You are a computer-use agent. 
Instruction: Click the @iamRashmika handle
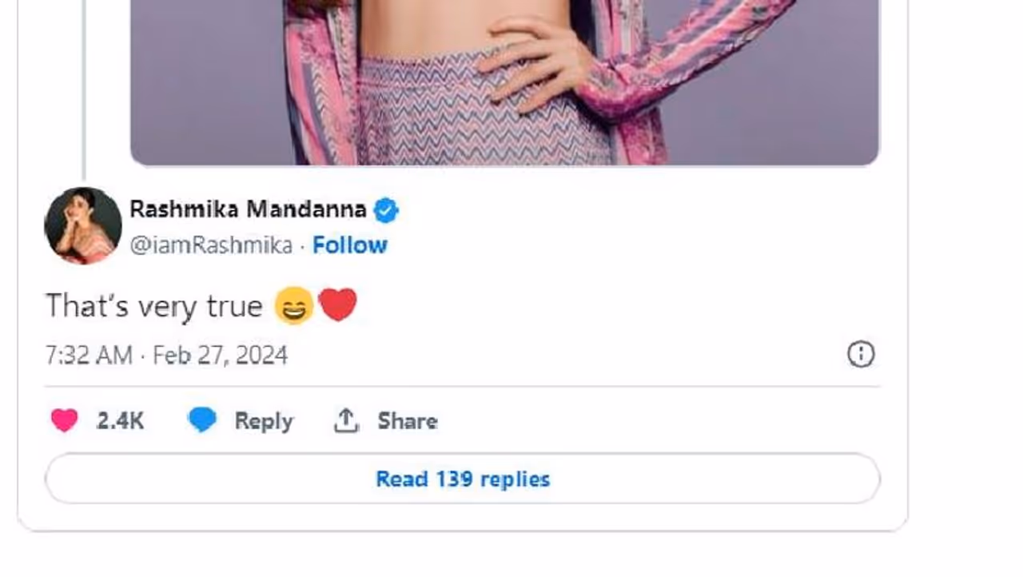click(x=211, y=245)
